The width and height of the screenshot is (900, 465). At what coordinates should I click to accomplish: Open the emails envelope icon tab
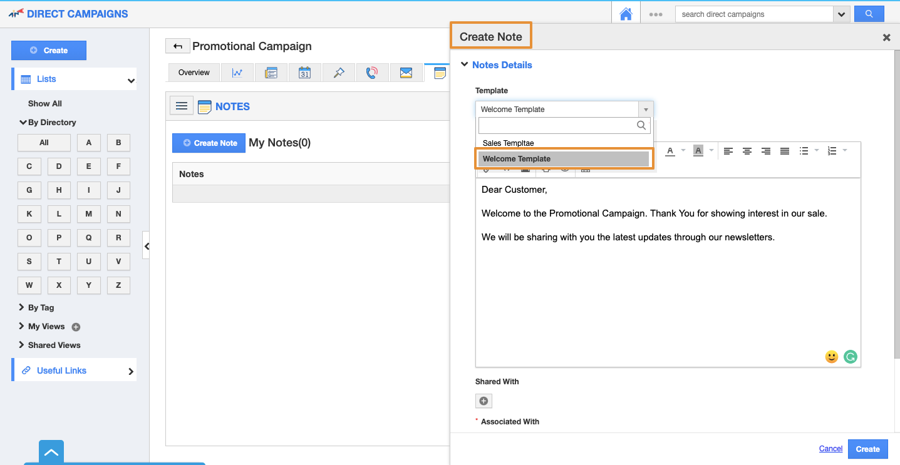[406, 73]
